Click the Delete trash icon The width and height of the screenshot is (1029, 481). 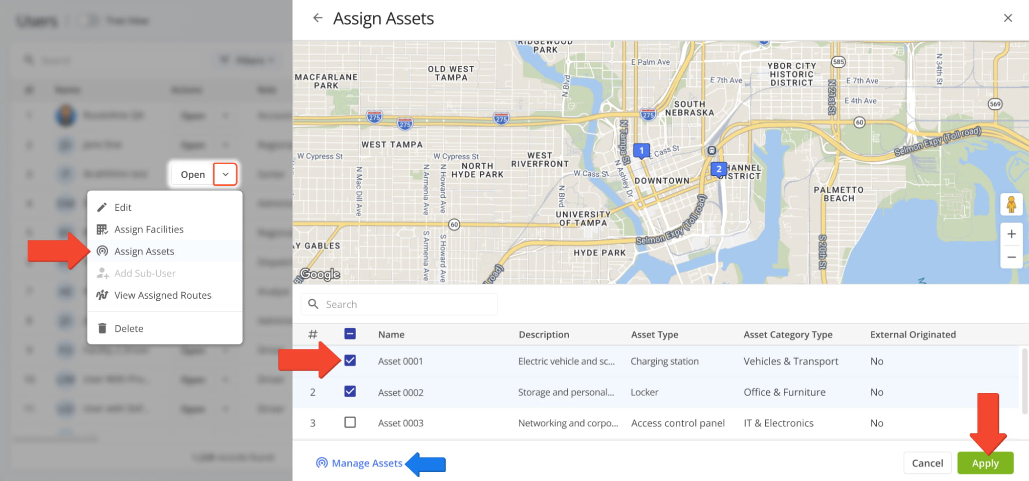tap(102, 328)
